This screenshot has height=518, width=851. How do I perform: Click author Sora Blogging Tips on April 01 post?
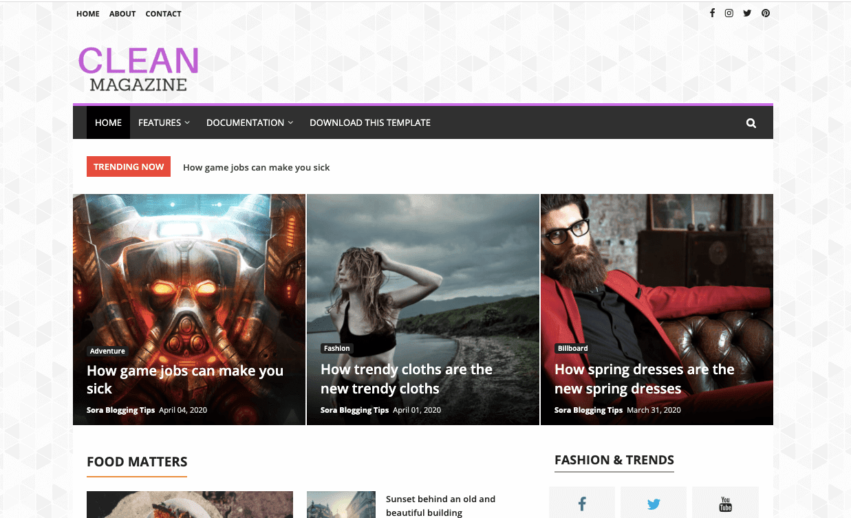coord(354,410)
